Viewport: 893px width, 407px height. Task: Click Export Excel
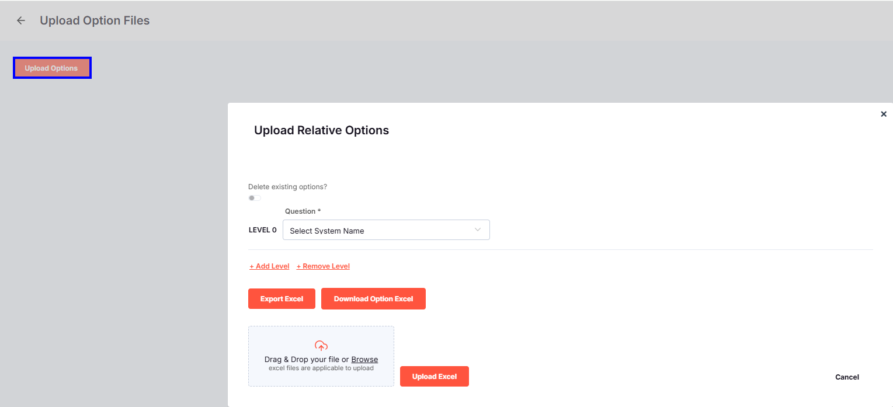[282, 298]
